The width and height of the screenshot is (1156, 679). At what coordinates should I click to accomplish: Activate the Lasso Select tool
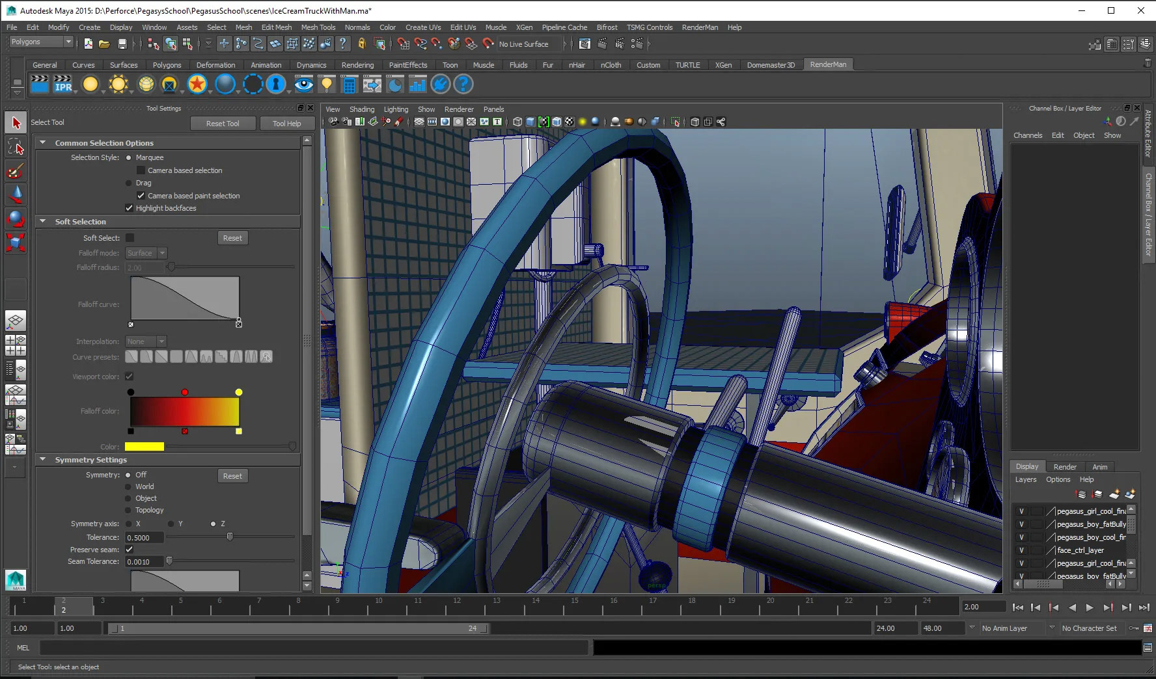16,147
